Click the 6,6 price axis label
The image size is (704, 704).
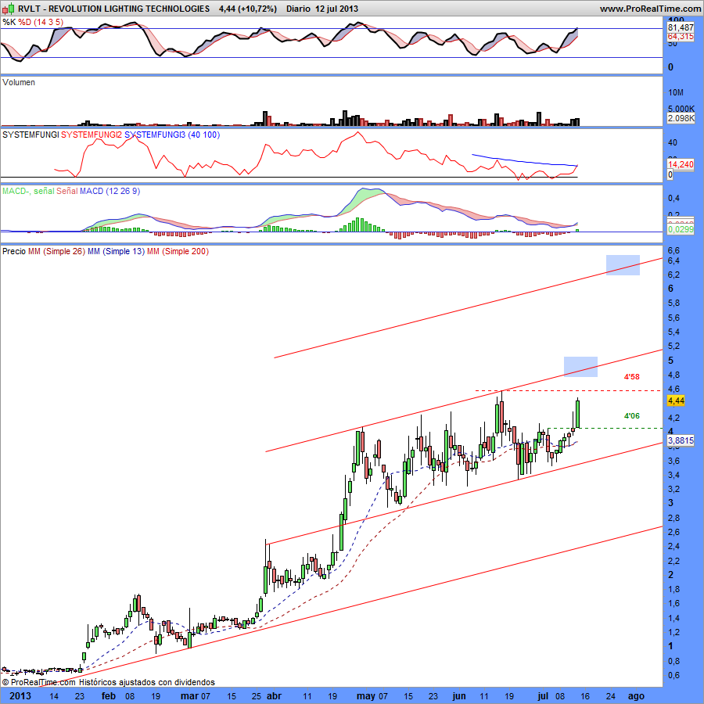click(674, 250)
